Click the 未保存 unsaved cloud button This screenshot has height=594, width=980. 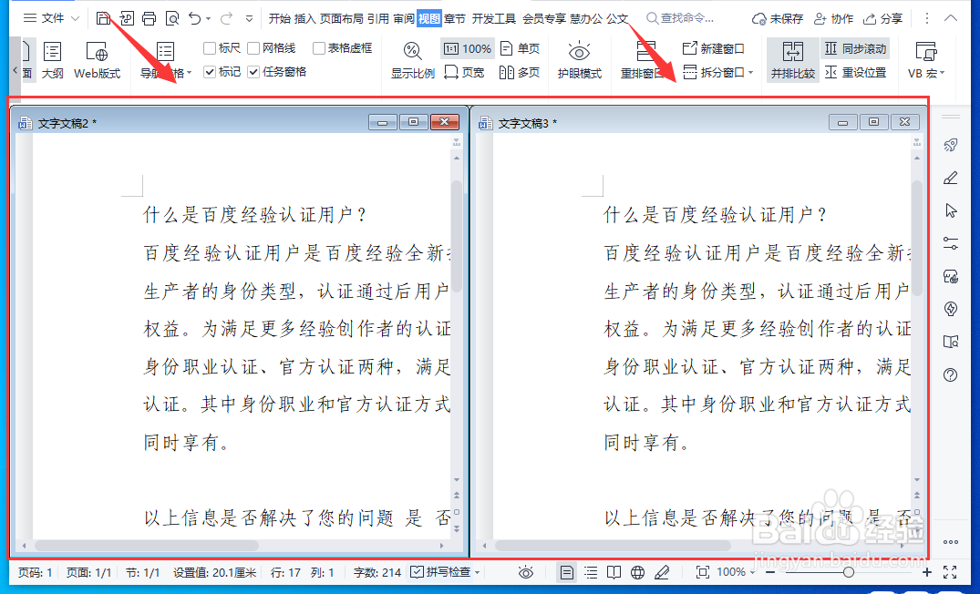pyautogui.click(x=778, y=19)
